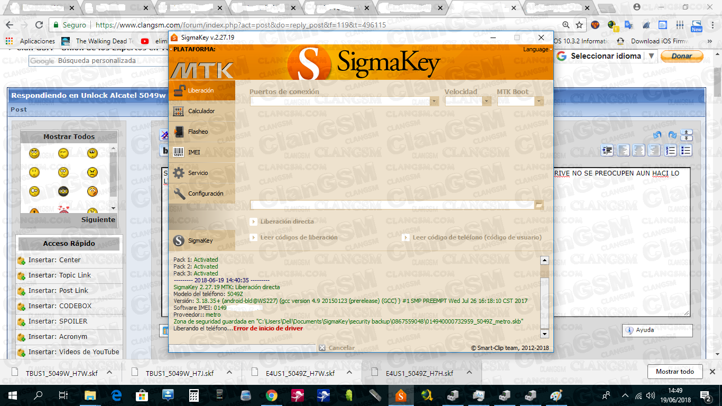Click align right icon in forum editor
722x406 pixels.
pyautogui.click(x=654, y=151)
